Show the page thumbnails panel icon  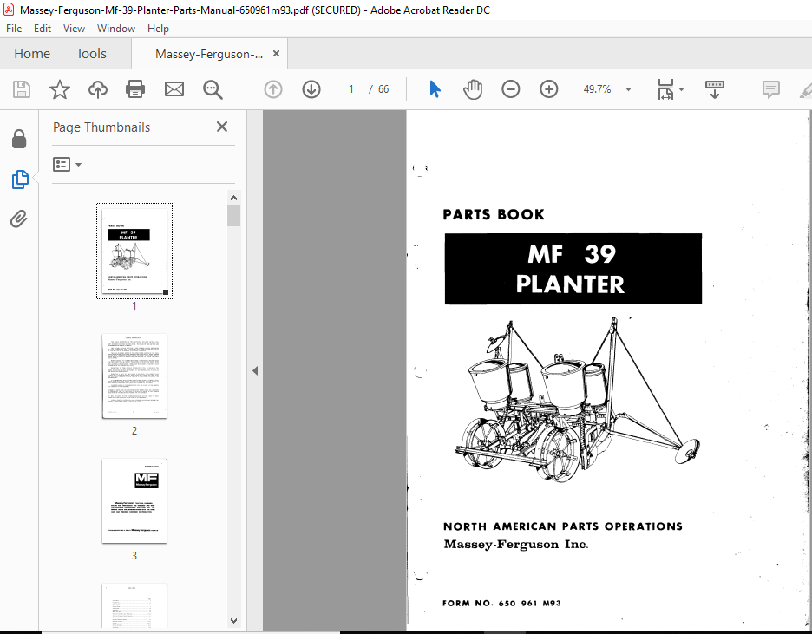point(20,179)
